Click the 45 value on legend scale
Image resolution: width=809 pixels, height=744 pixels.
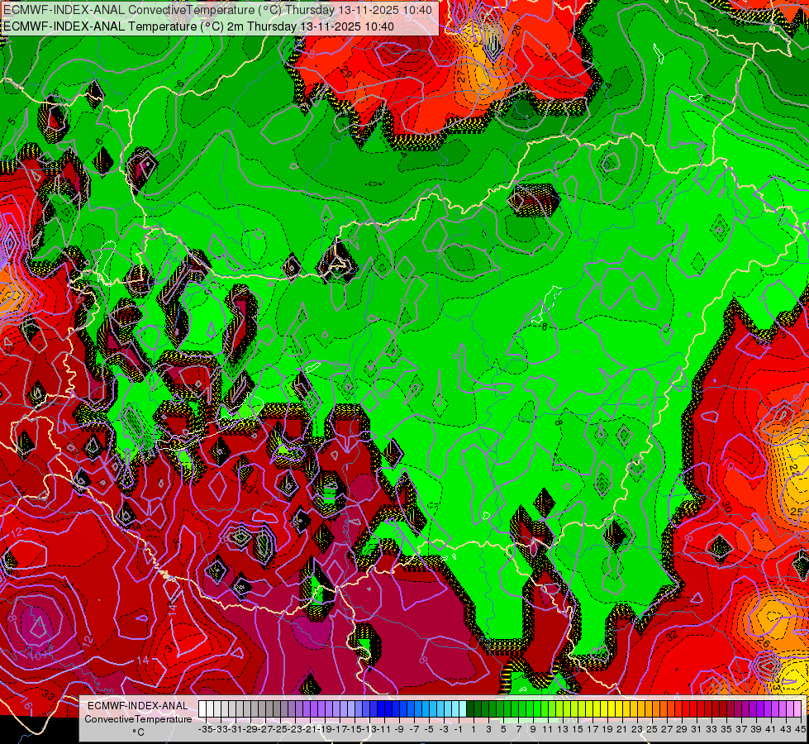click(x=800, y=729)
